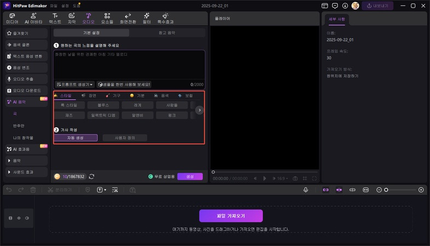430x246 pixels.
Task: Expand the 사운드 효과 sidebar section
Action: tap(26, 172)
